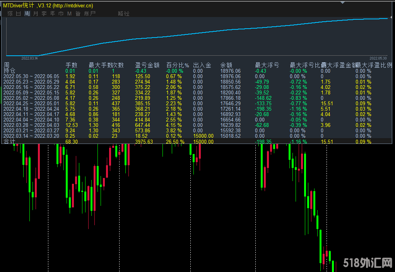Switch to the 综 summary tab

tap(10, 14)
